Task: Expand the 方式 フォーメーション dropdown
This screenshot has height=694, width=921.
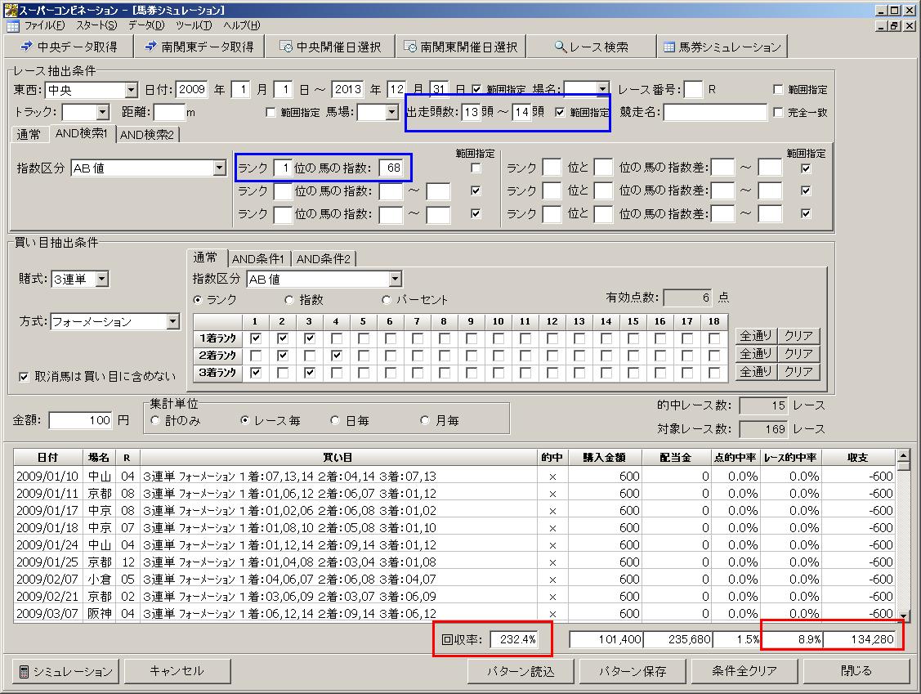Action: coord(172,321)
